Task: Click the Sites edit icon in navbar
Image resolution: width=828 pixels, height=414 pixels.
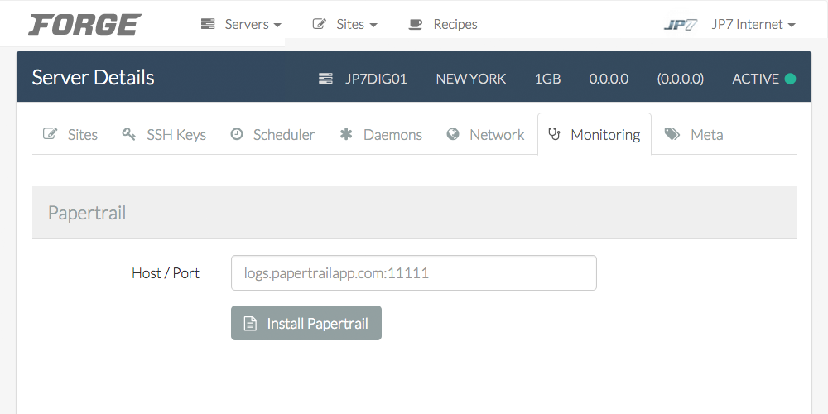Action: tap(319, 24)
